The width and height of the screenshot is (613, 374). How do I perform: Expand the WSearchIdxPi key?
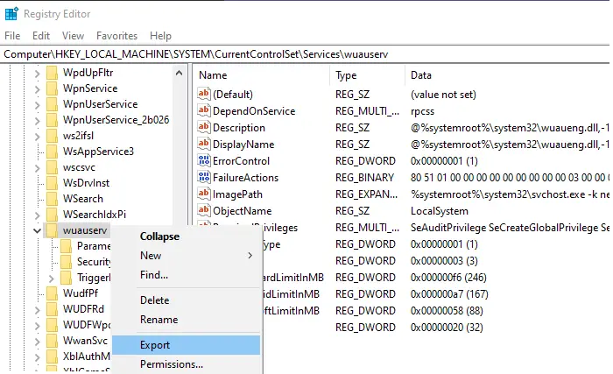[x=37, y=215]
